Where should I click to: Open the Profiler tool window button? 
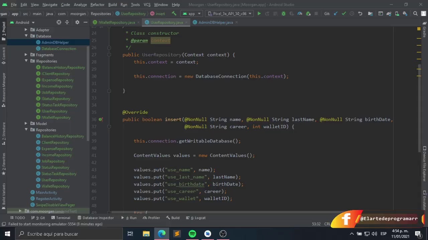(151, 218)
